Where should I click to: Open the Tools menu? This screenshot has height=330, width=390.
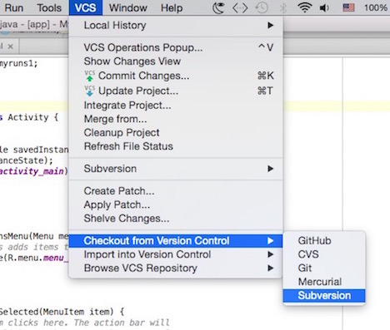(x=49, y=8)
